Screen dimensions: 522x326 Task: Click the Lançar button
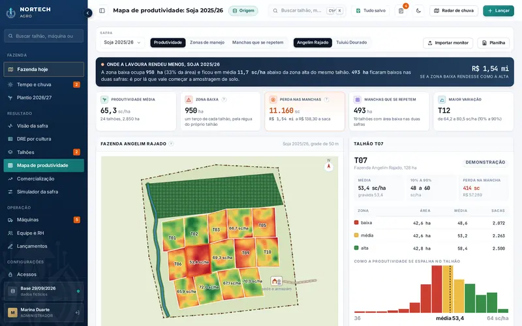pyautogui.click(x=499, y=10)
